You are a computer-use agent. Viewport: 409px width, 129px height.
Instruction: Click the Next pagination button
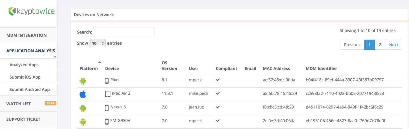394,45
